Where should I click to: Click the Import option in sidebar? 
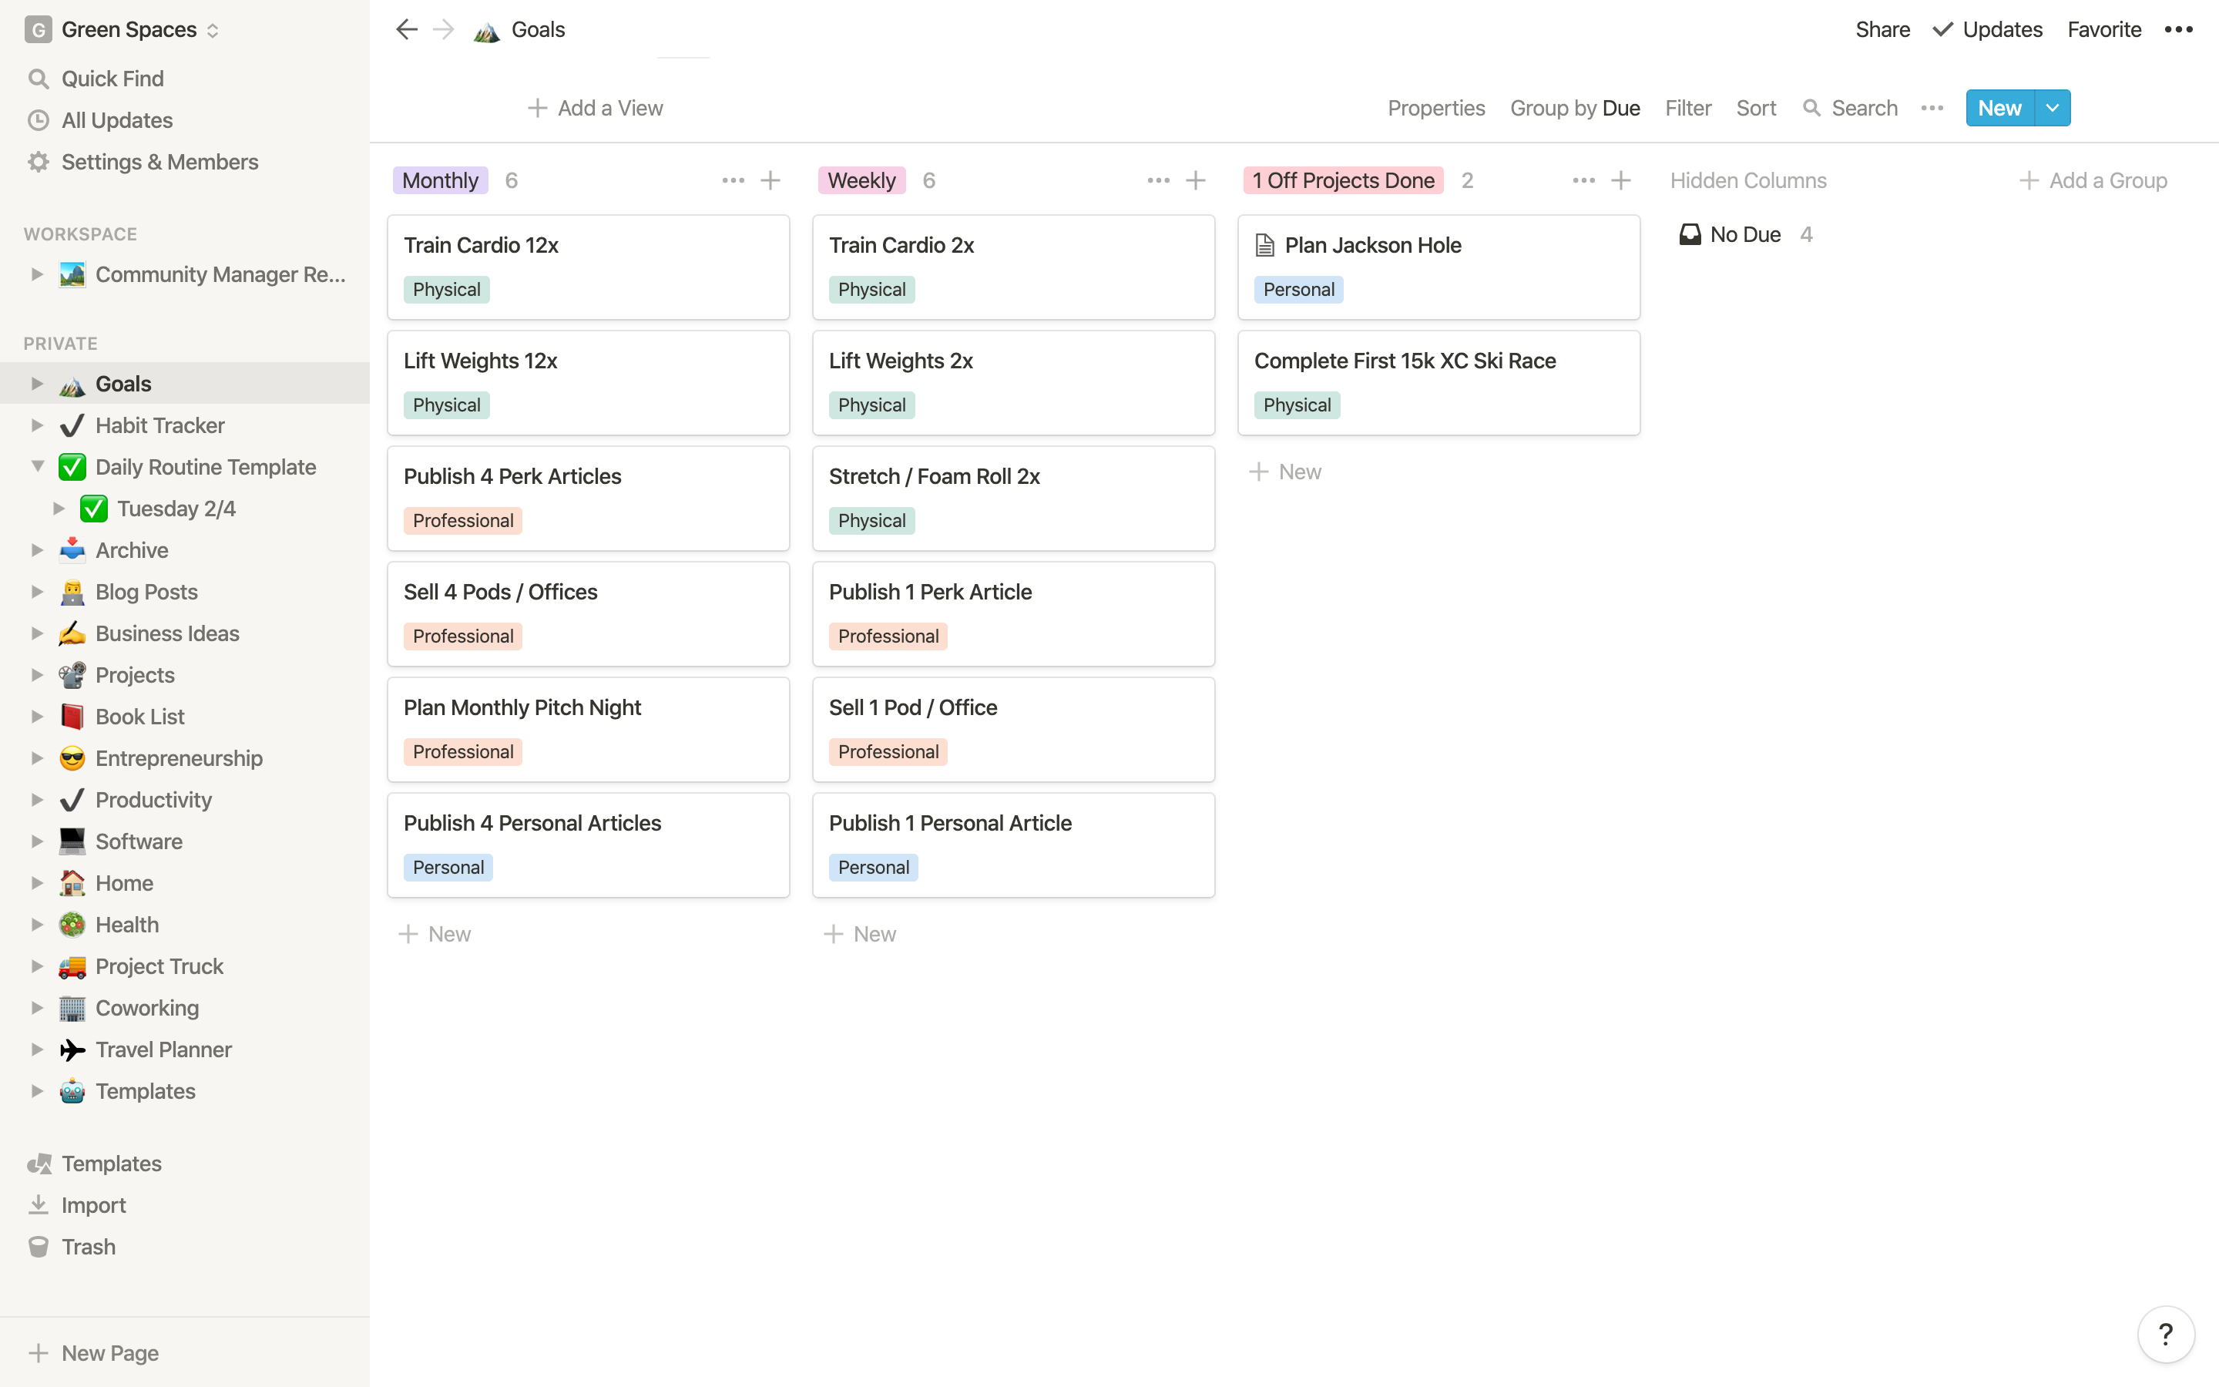click(92, 1205)
